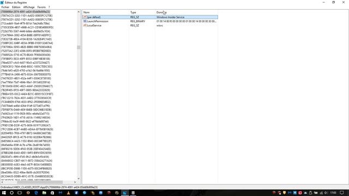Viewport: 349px width, 196px height.
Task: Select the {752073A2-23F2-4396...} key
Action: pos(26,51)
